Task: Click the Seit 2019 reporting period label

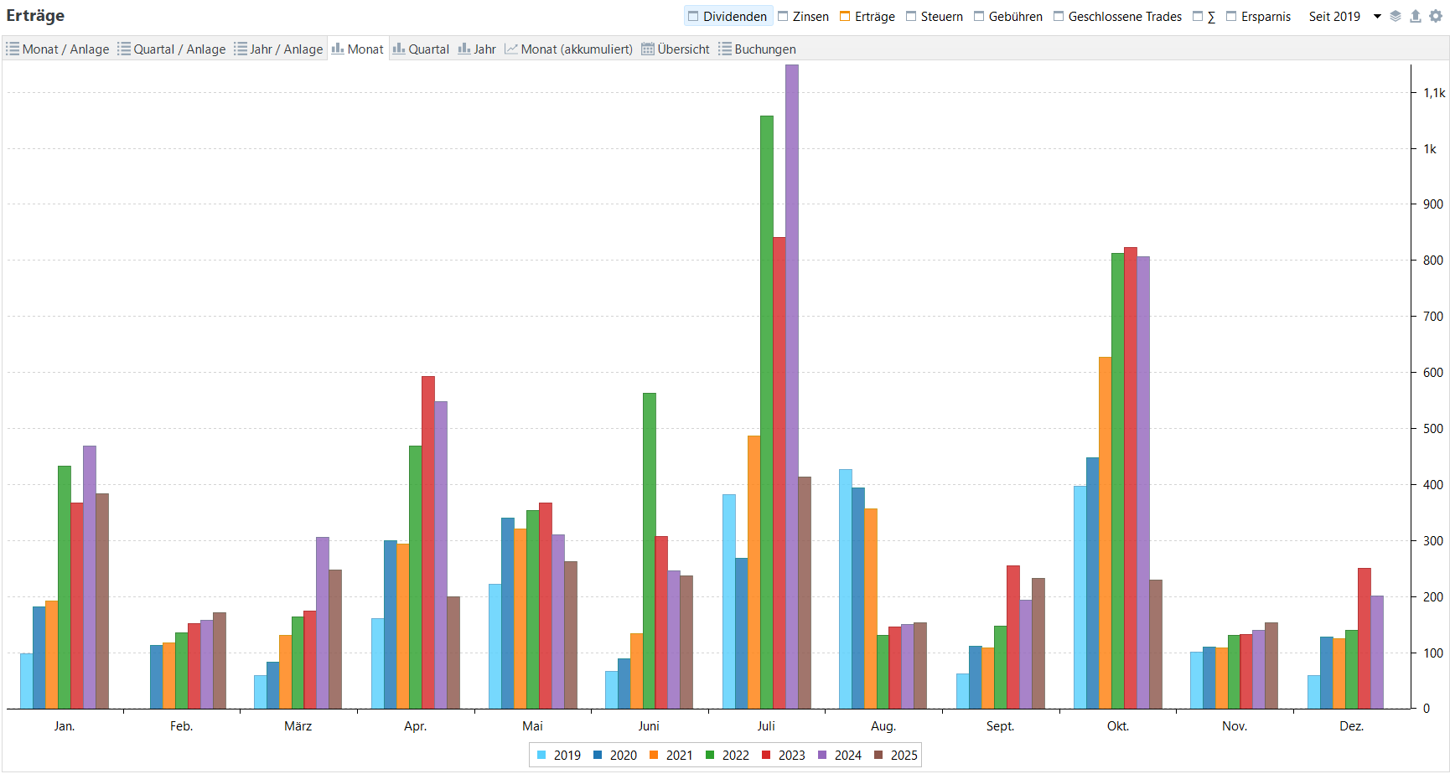Action: (1334, 17)
